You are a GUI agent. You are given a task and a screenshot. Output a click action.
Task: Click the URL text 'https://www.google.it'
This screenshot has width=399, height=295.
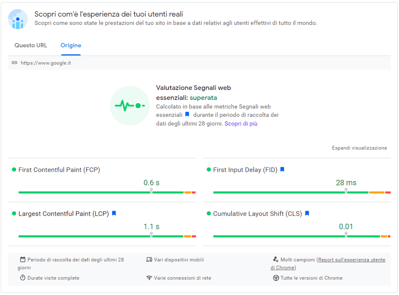click(x=46, y=63)
